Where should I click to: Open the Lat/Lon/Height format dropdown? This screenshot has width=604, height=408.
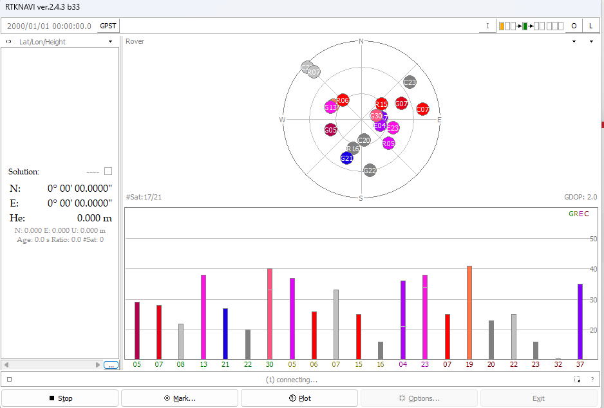[x=111, y=42]
